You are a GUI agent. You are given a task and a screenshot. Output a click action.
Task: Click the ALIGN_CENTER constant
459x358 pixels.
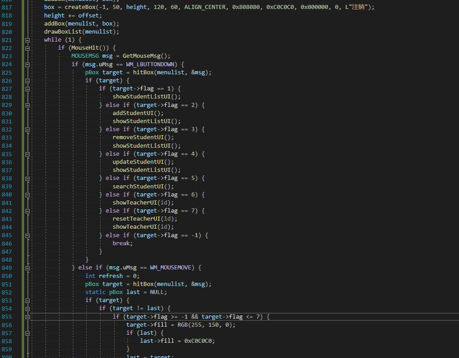click(x=205, y=7)
